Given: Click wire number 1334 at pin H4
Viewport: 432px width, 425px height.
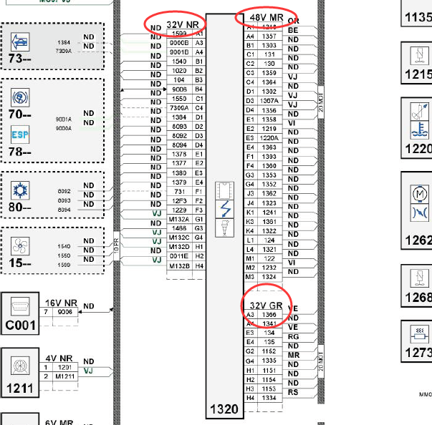Looking at the screenshot, I should pos(269,398).
